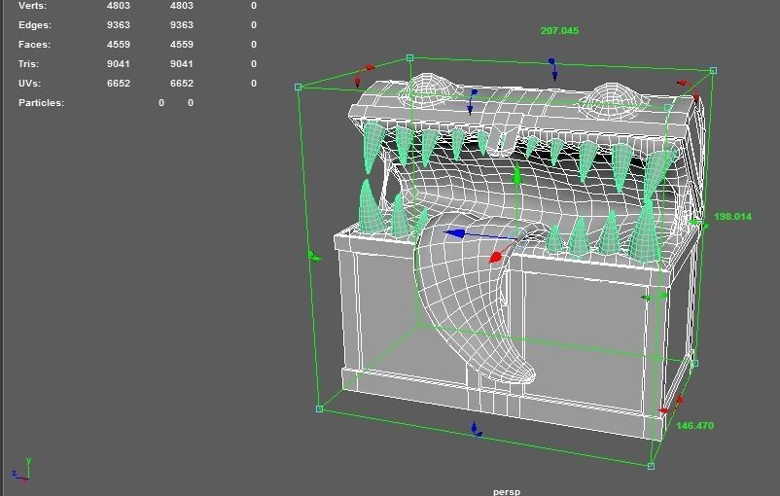The image size is (780, 496).
Task: Click the Faces: heads-up display label
Action: coord(34,45)
